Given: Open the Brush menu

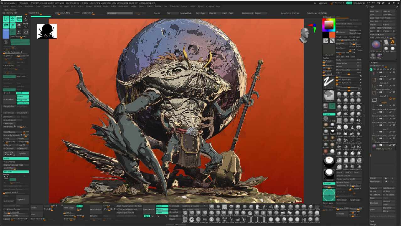Looking at the screenshot, I should pyautogui.click(x=13, y=6).
